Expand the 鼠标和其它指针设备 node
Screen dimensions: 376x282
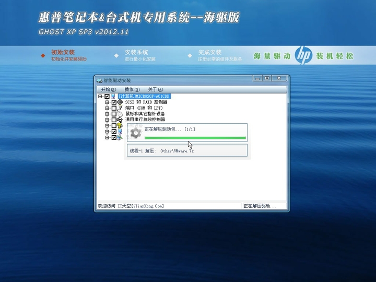coord(107,114)
